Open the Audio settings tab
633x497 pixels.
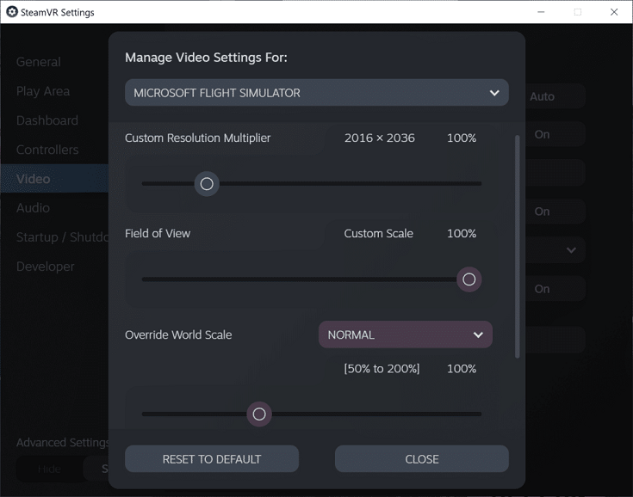[x=33, y=208]
